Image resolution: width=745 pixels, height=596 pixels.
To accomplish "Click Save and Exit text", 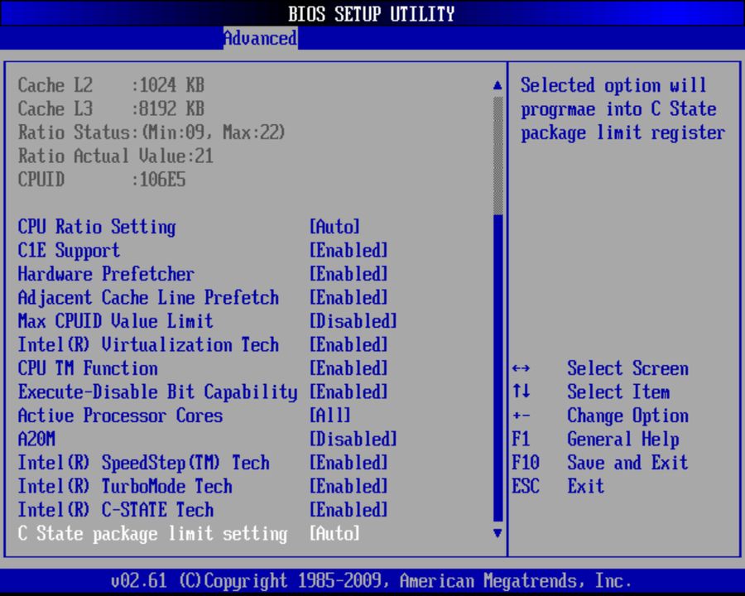I will point(627,463).
